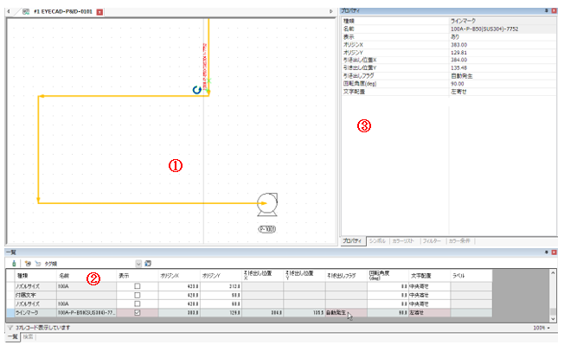Viewport: 564px width, 345px height.
Task: Switch to the カラーリスト tab
Action: pyautogui.click(x=403, y=240)
